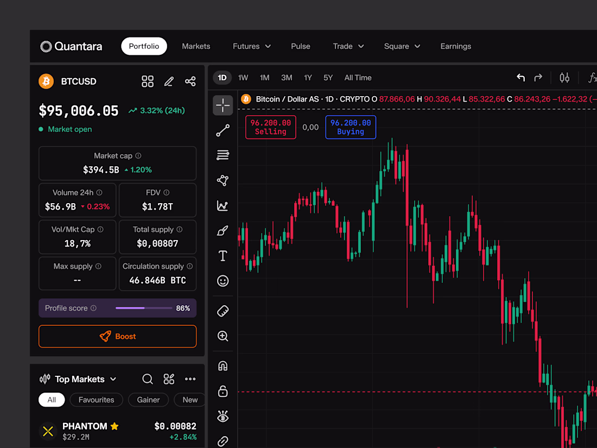The height and width of the screenshot is (448, 597).
Task: Click the undo arrow in chart toolbar
Action: (x=520, y=78)
